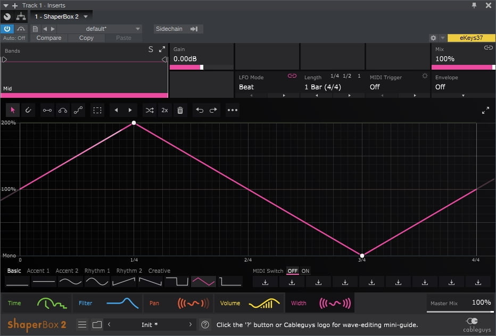Image resolution: width=496 pixels, height=336 pixels.
Task: Click the redo arrow icon
Action: coord(213,110)
